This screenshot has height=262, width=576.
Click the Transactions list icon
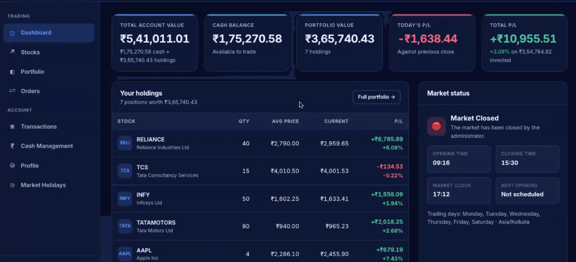point(12,126)
